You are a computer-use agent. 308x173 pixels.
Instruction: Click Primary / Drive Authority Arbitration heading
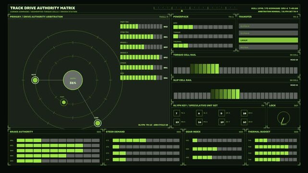click(37, 17)
